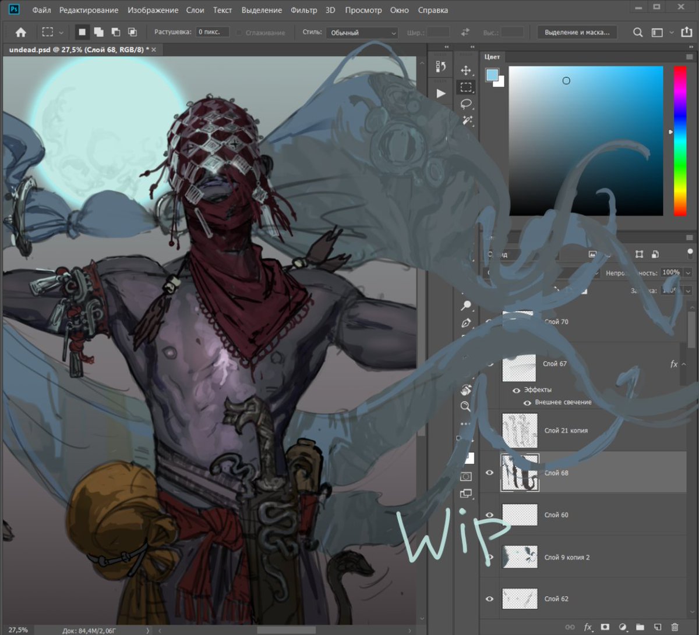Screen dimensions: 699x635
Task: Switch to the Цвет panel tab
Action: 492,57
